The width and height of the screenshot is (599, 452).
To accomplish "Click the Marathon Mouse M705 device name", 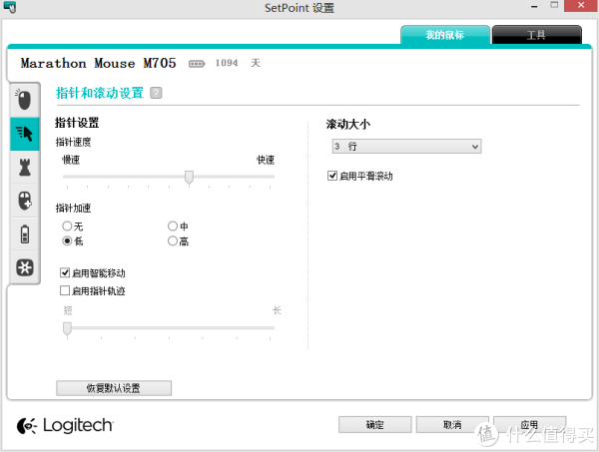I will [x=99, y=63].
